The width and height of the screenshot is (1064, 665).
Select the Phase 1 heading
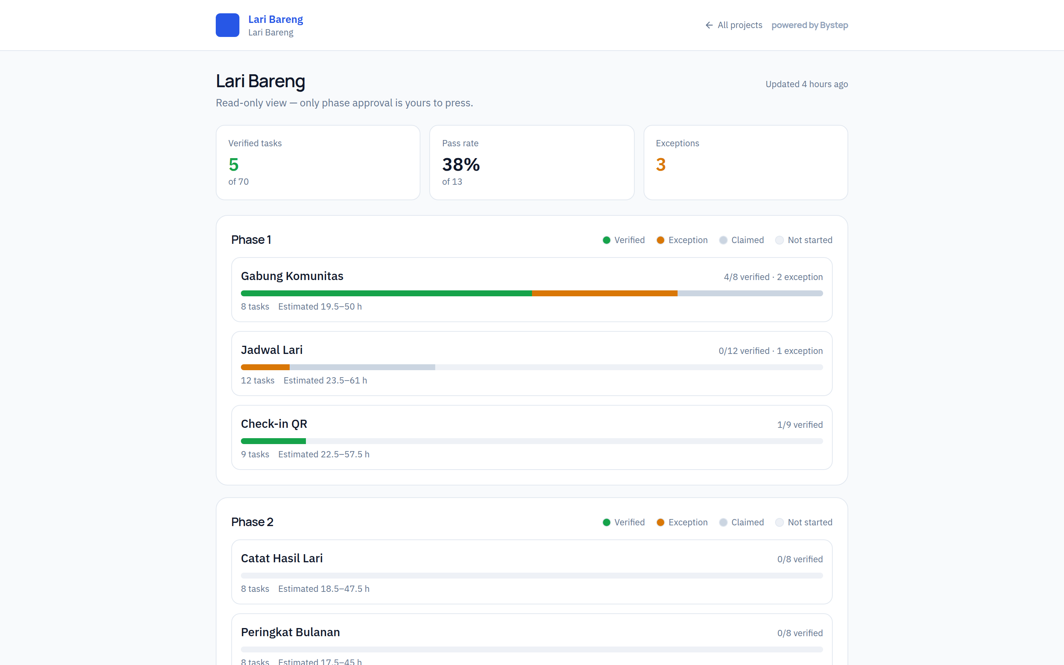(251, 240)
